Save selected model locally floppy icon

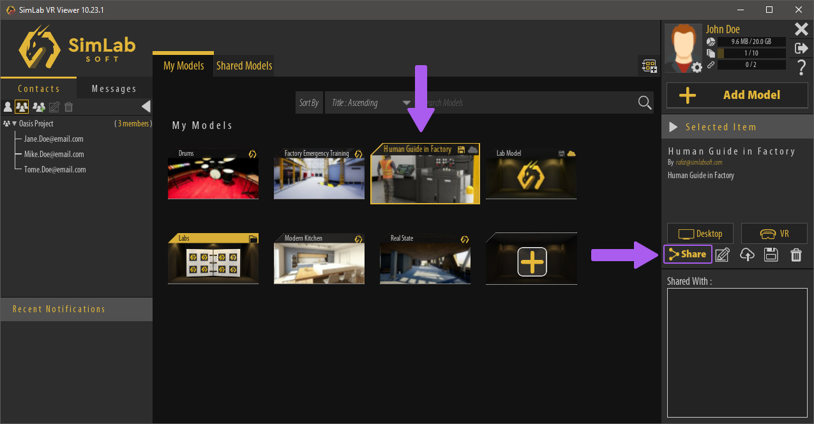(x=771, y=255)
